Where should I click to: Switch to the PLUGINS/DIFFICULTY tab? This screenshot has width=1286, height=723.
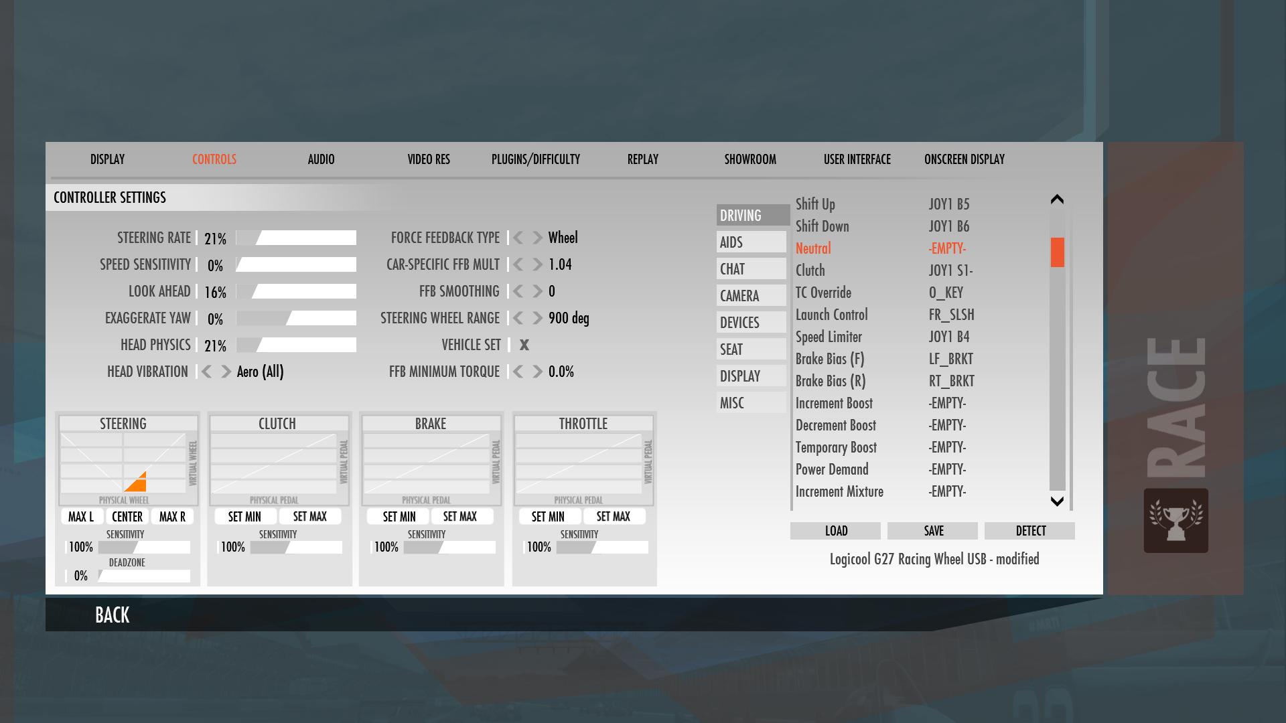pos(535,159)
